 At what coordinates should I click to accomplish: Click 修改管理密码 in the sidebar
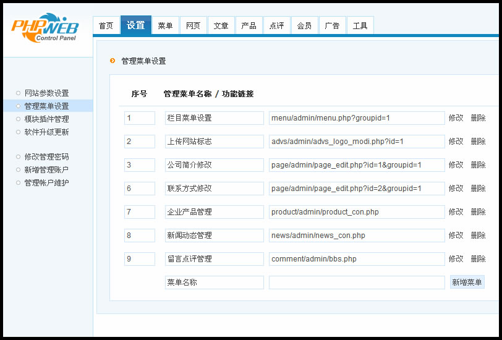pos(46,157)
